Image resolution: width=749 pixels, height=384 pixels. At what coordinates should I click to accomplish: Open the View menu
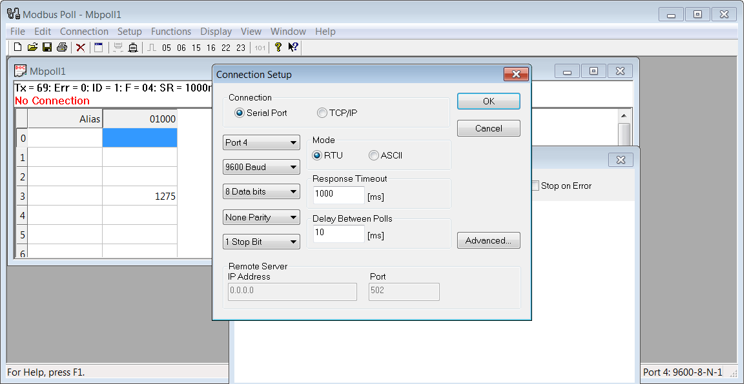[x=251, y=32]
